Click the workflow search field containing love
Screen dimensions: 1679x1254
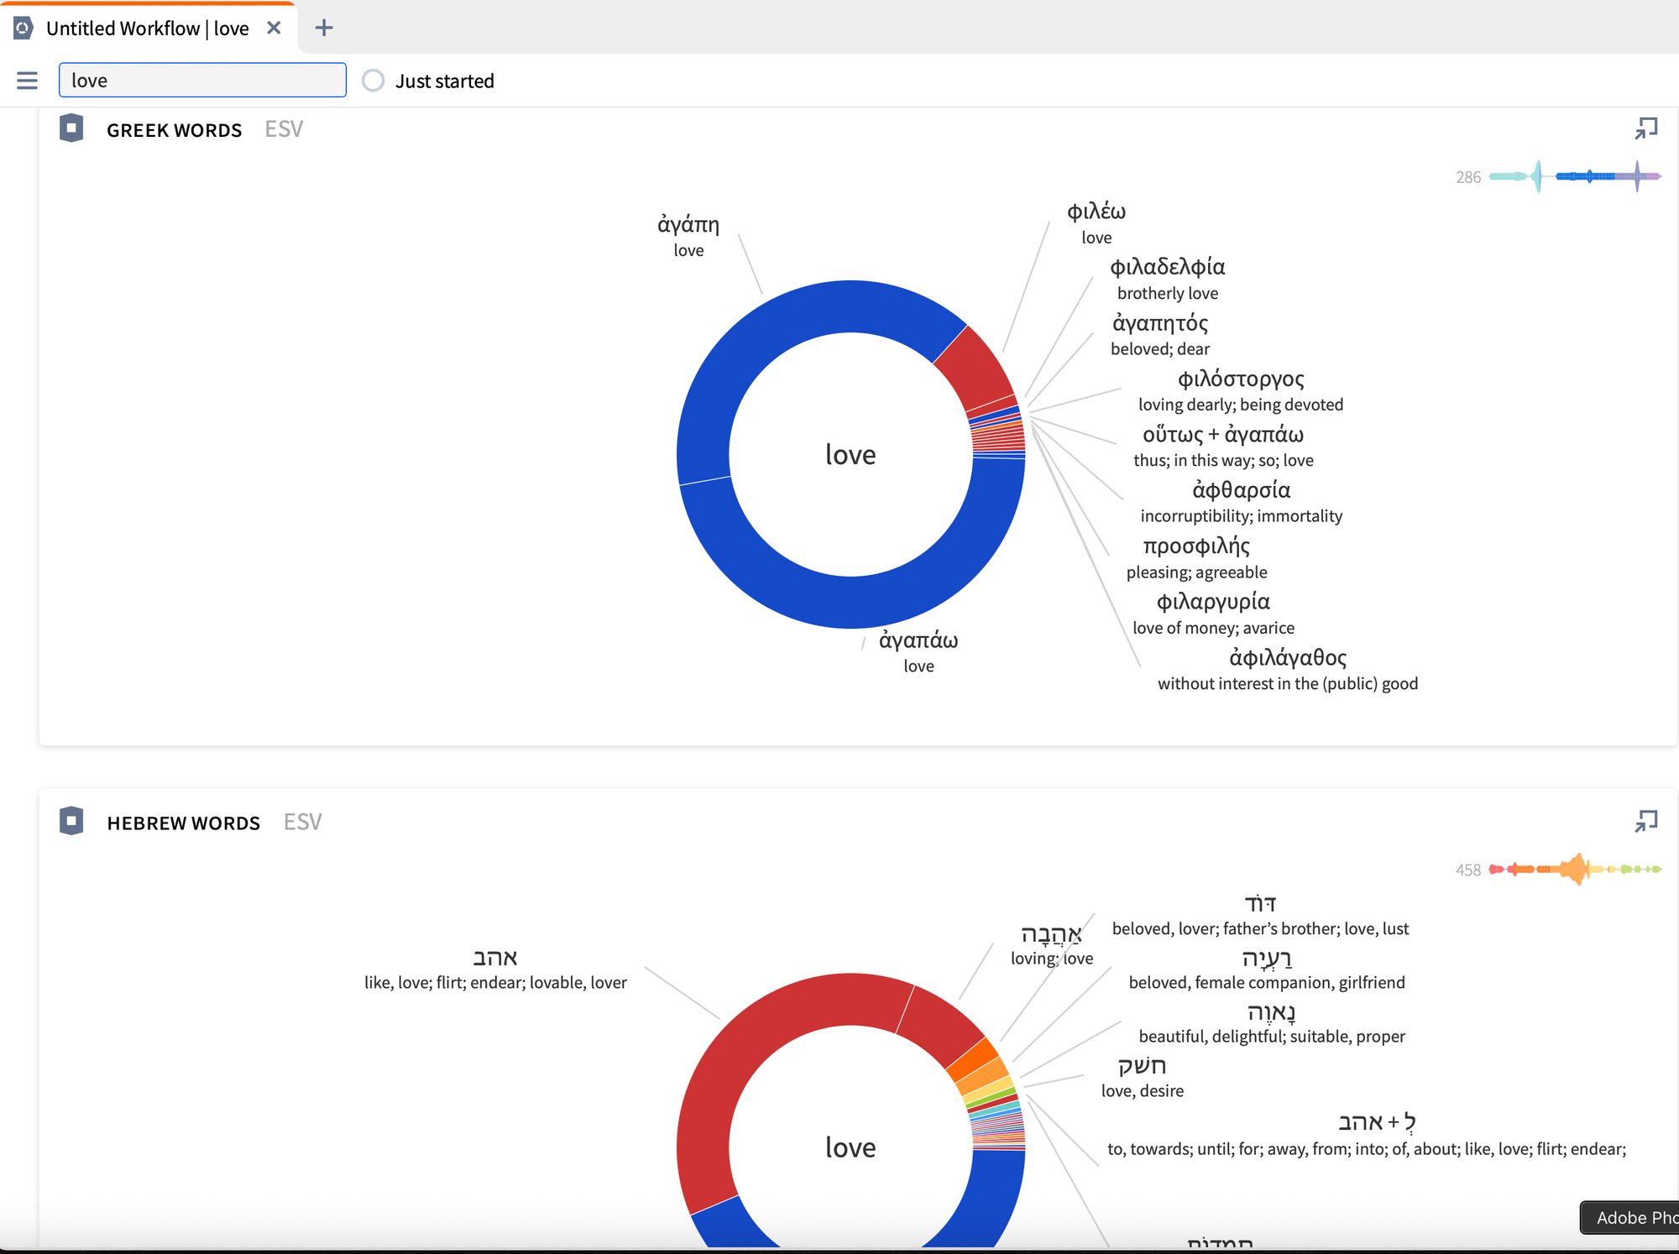[x=202, y=81]
